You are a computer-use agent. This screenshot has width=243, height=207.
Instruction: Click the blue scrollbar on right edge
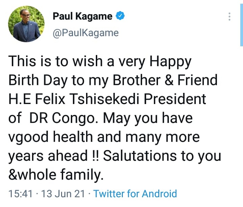coord(242,25)
